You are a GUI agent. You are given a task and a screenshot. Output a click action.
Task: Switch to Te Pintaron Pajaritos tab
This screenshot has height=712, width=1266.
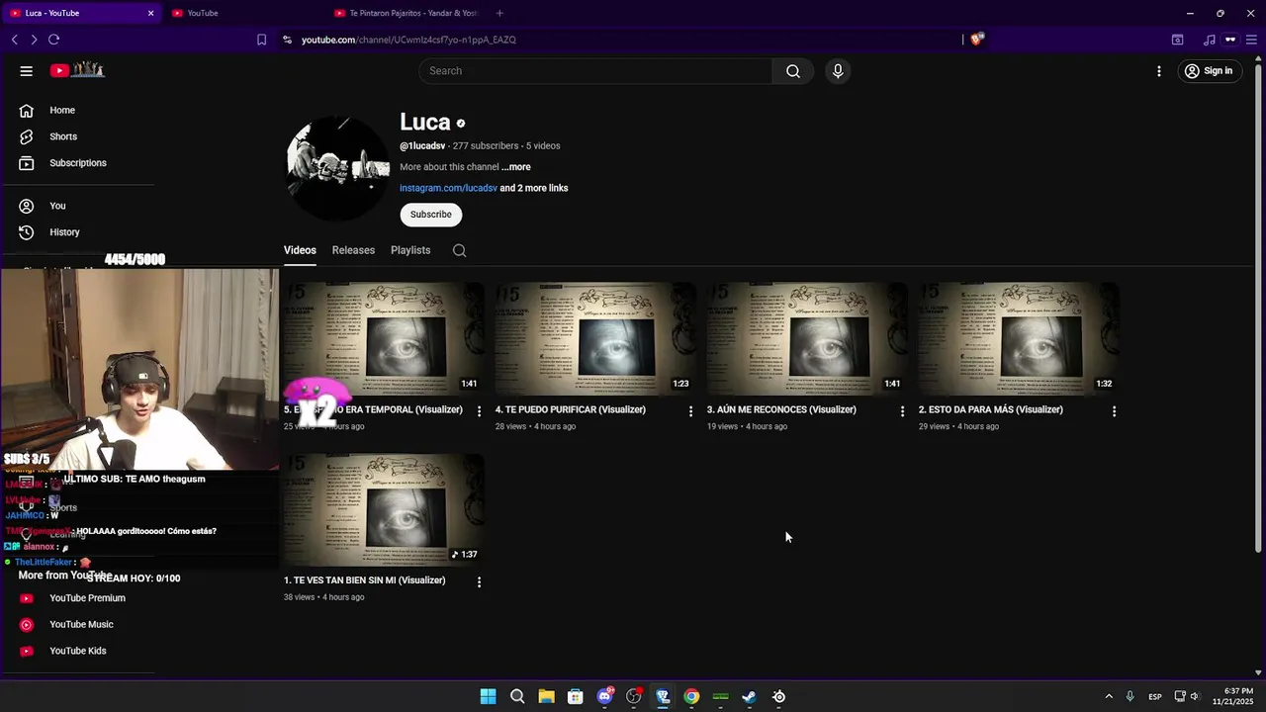point(406,13)
